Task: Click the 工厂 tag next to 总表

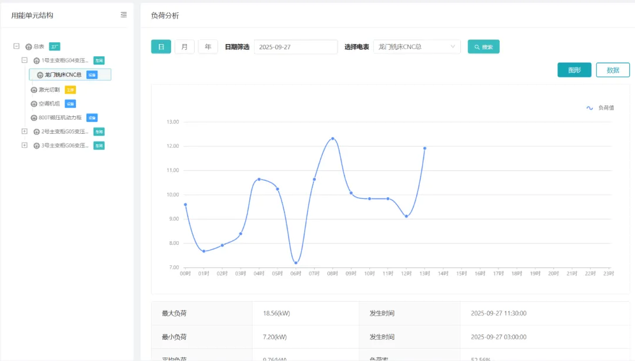Action: pos(55,46)
